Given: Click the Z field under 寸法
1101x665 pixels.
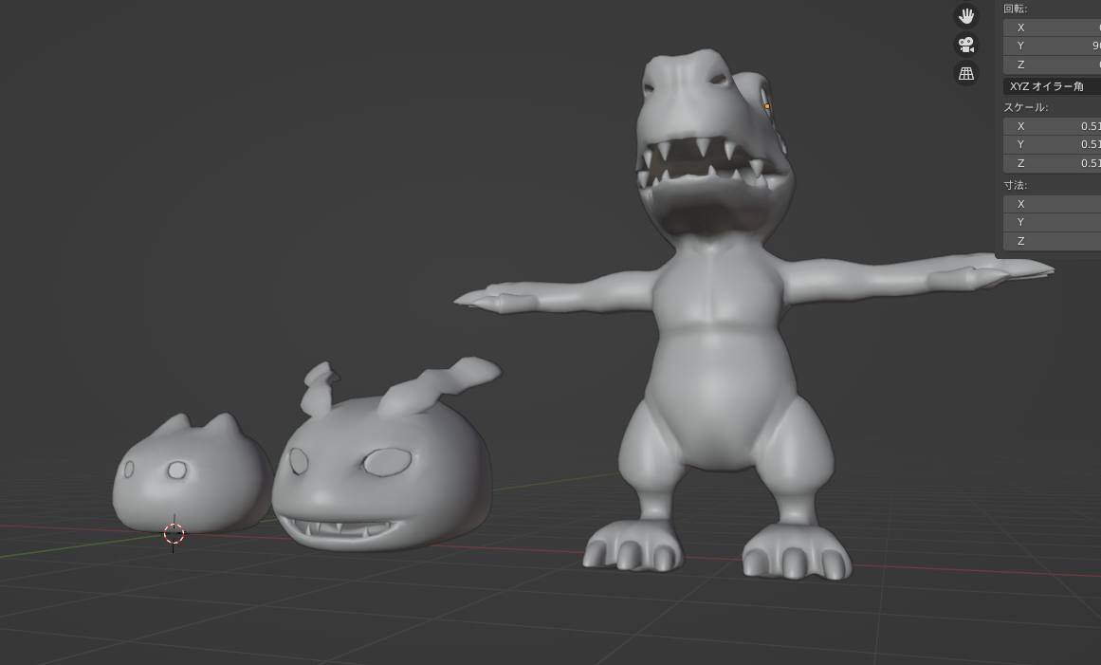Looking at the screenshot, I should [1052, 241].
